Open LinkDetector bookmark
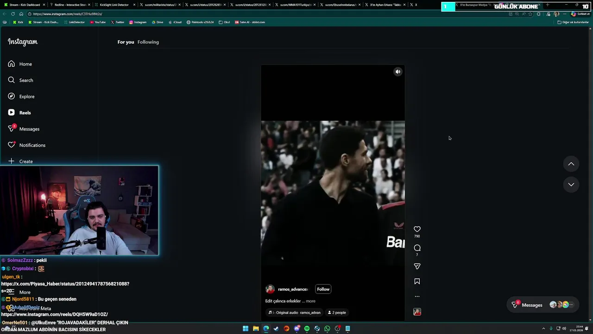The image size is (593, 334). 74,22
